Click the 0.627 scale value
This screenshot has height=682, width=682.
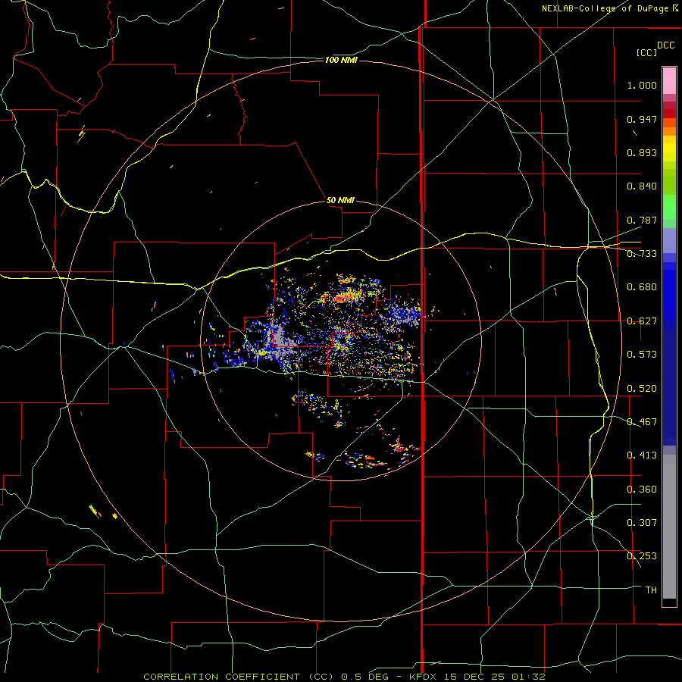click(x=642, y=321)
